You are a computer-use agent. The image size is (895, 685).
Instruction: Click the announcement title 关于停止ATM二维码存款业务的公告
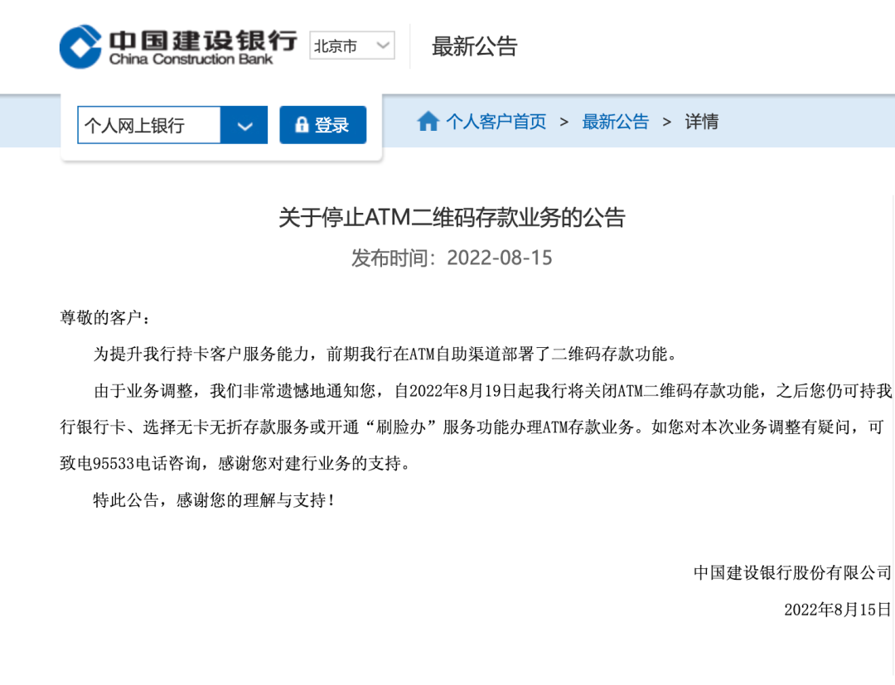tap(452, 217)
